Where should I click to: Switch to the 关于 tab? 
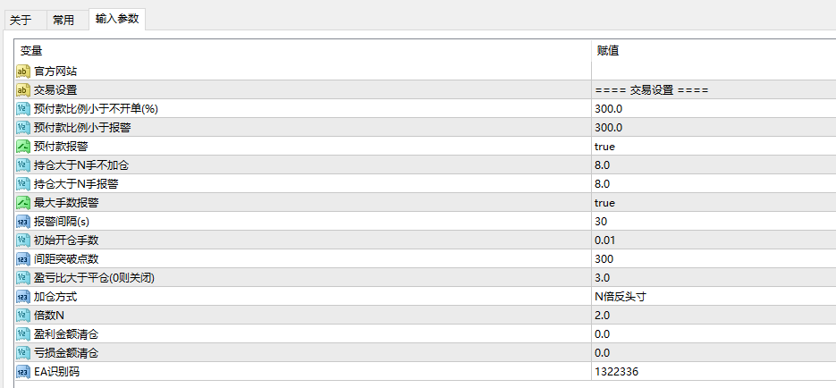[21, 21]
